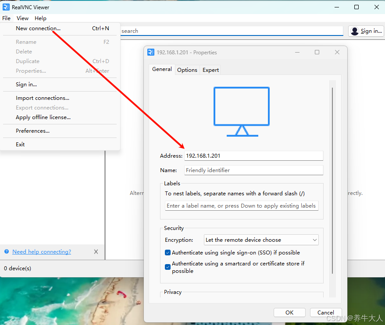Maximize the RealVNC Viewer main window
This screenshot has width=385, height=325.
(356, 7)
